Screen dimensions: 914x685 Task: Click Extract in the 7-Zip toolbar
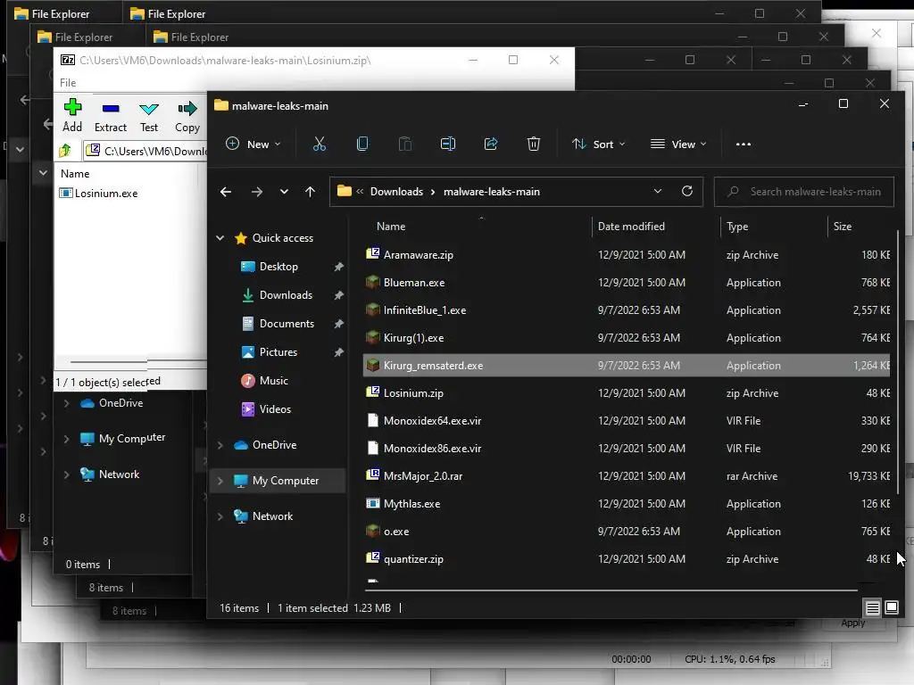click(110, 115)
